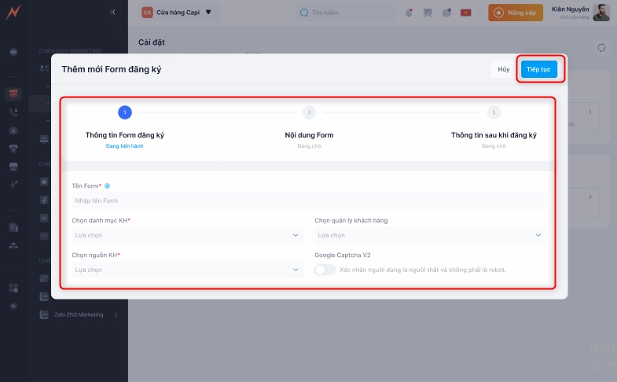The width and height of the screenshot is (617, 382).
Task: Click the info icon beside Tên Form
Action: (108, 186)
